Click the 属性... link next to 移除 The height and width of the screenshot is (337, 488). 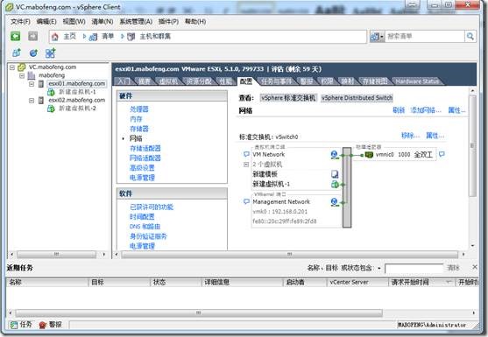pyautogui.click(x=435, y=136)
